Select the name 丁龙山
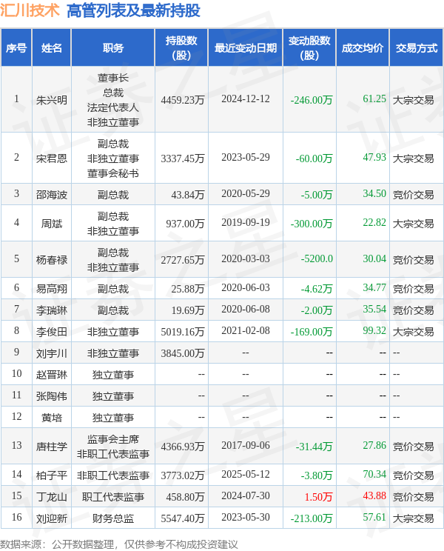 [x=52, y=497]
